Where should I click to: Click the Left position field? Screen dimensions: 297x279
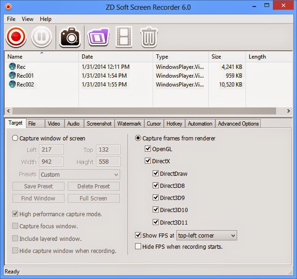[51, 150]
